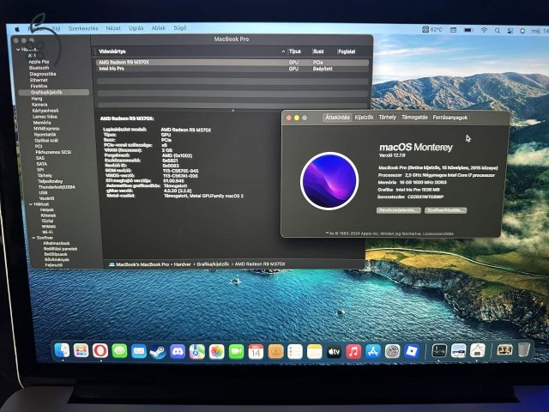
Task: Select Wi-Fi under Hálózat in the sidebar
Action: click(47, 232)
